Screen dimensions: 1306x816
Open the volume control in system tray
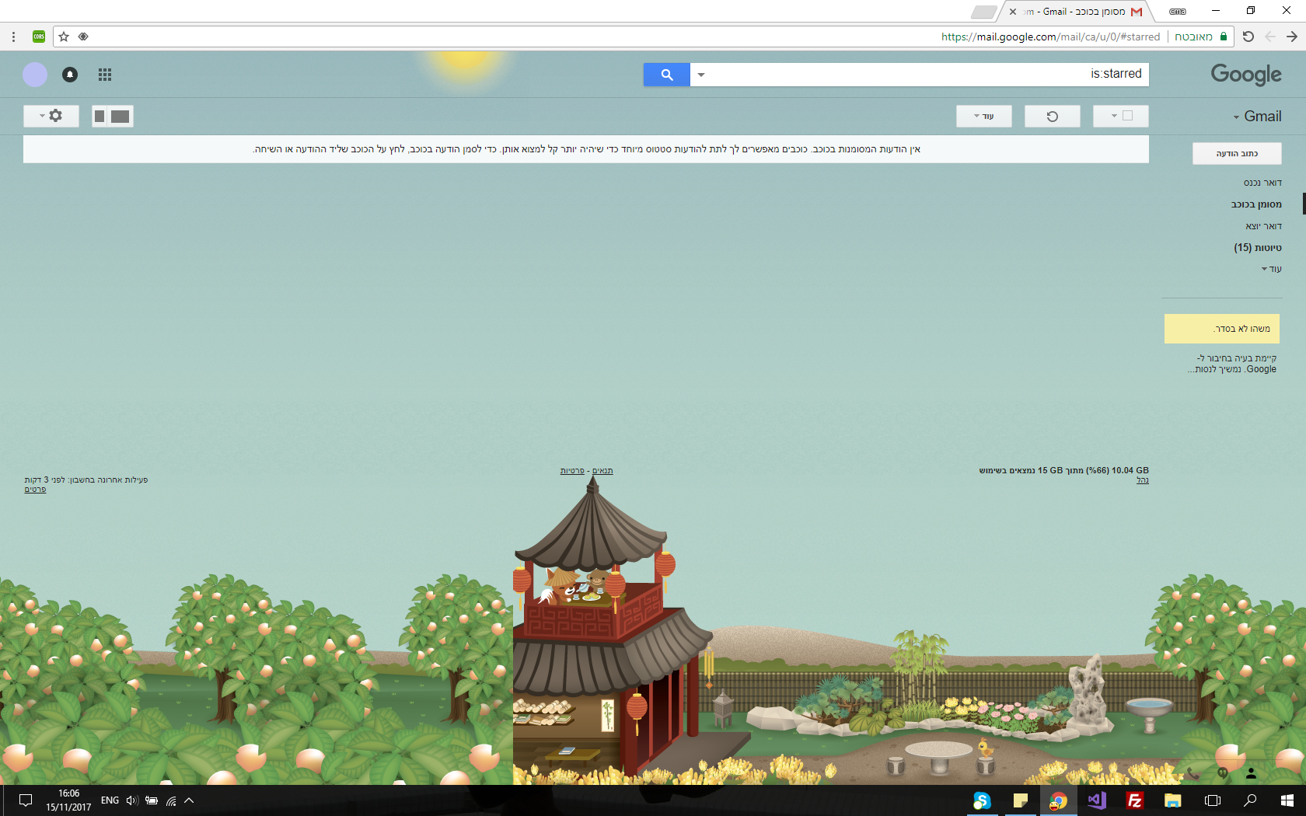[x=131, y=800]
